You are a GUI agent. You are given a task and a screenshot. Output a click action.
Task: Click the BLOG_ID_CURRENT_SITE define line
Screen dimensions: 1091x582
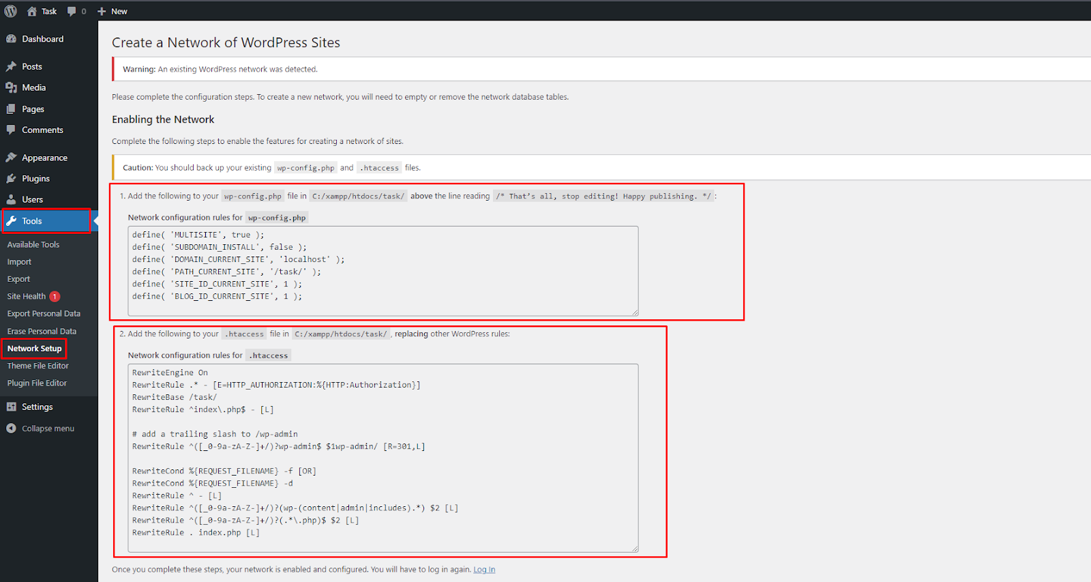pos(217,296)
